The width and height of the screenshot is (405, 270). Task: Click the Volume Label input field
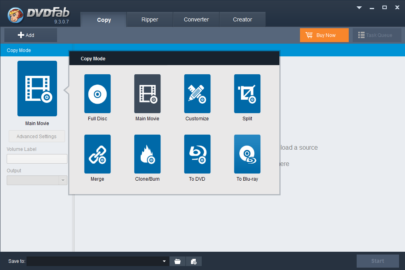point(37,159)
